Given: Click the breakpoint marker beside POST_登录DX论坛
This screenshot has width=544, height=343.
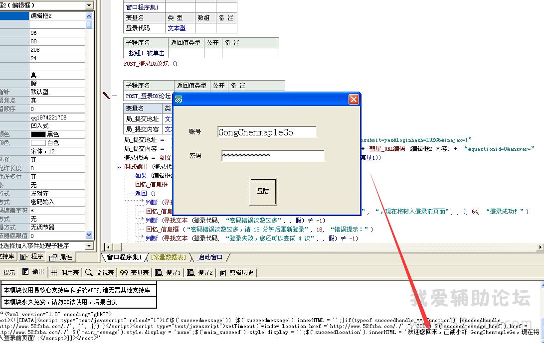Looking at the screenshot, I should (x=106, y=96).
